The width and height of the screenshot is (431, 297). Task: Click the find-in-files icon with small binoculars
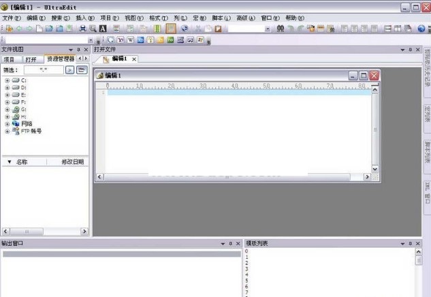(331, 29)
